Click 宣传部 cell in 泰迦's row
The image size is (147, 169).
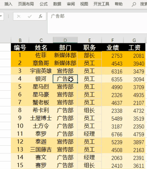[65, 142]
